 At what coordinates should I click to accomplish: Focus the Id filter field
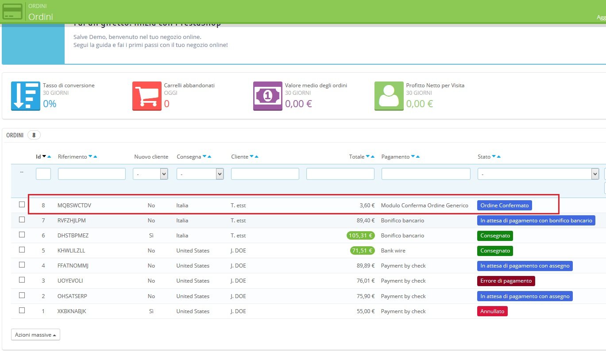tap(43, 174)
